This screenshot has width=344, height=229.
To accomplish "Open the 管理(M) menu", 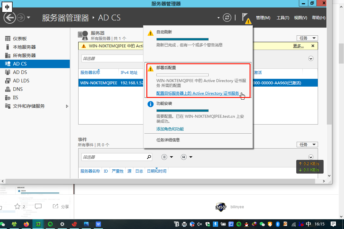I will [x=263, y=18].
